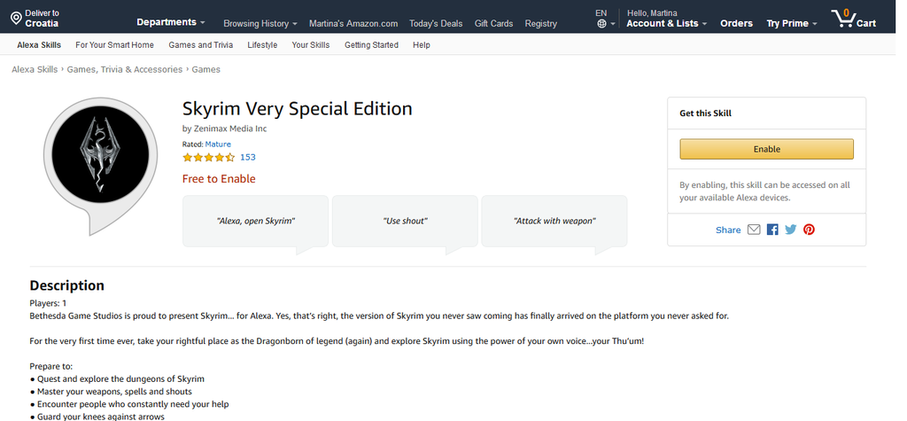The image size is (907, 421).
Task: Share skill on Pinterest icon
Action: 809,230
